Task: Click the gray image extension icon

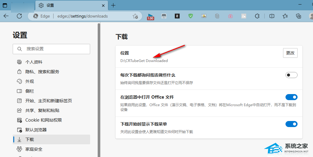Action: [244, 16]
